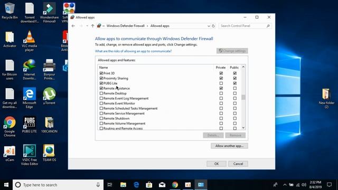This screenshot has height=190, width=338.
Task: Select Remote Scheduled Tasks Management row
Action: [170, 108]
